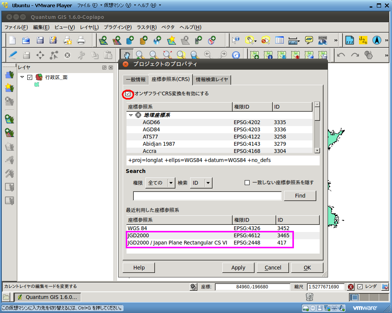Click the 縮尺 scale field
The height and width of the screenshot is (313, 392).
[325, 287]
